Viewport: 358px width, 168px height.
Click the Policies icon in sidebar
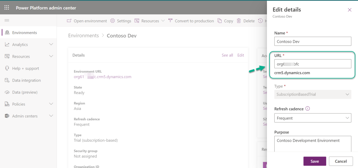tap(7, 104)
